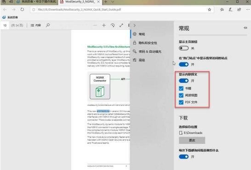251x170 pixels.
Task: Switch to the first browser tab
Action: [x=37, y=2]
